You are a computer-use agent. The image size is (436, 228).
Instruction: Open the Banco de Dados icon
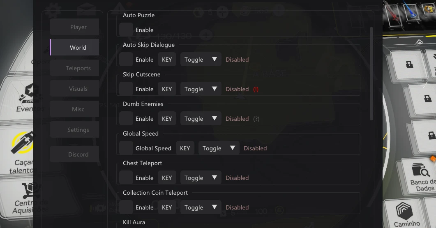click(x=420, y=169)
